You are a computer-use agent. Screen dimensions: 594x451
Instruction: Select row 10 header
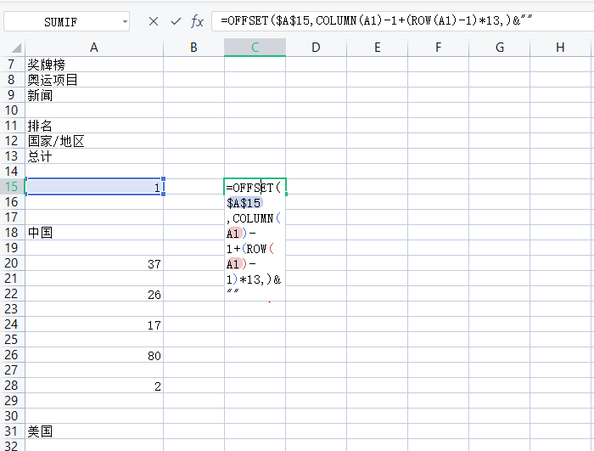[x=11, y=110]
